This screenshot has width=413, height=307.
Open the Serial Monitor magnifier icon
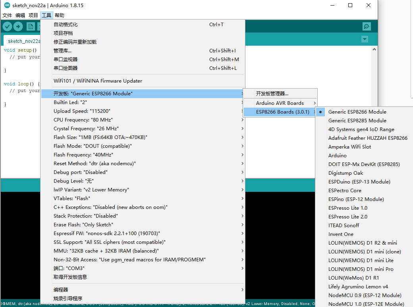367,26
